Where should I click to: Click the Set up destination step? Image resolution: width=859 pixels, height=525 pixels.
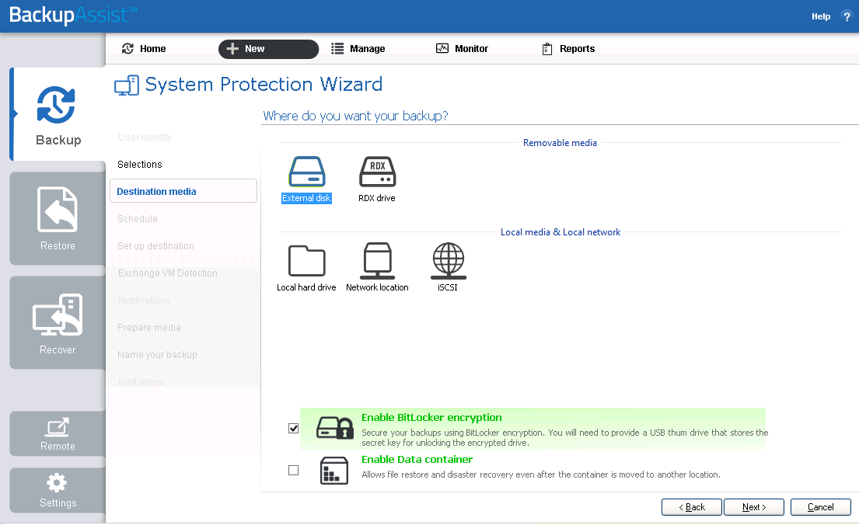(x=155, y=246)
